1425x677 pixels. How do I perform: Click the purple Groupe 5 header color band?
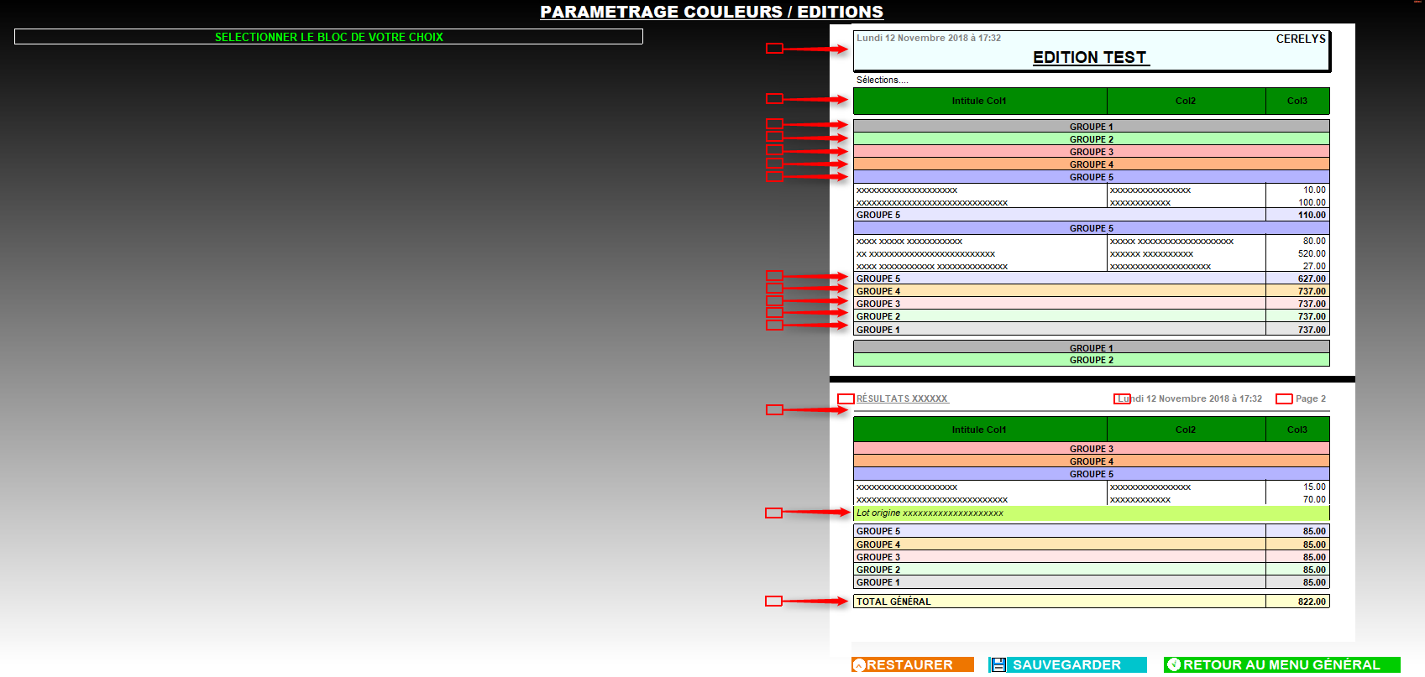tap(1091, 177)
